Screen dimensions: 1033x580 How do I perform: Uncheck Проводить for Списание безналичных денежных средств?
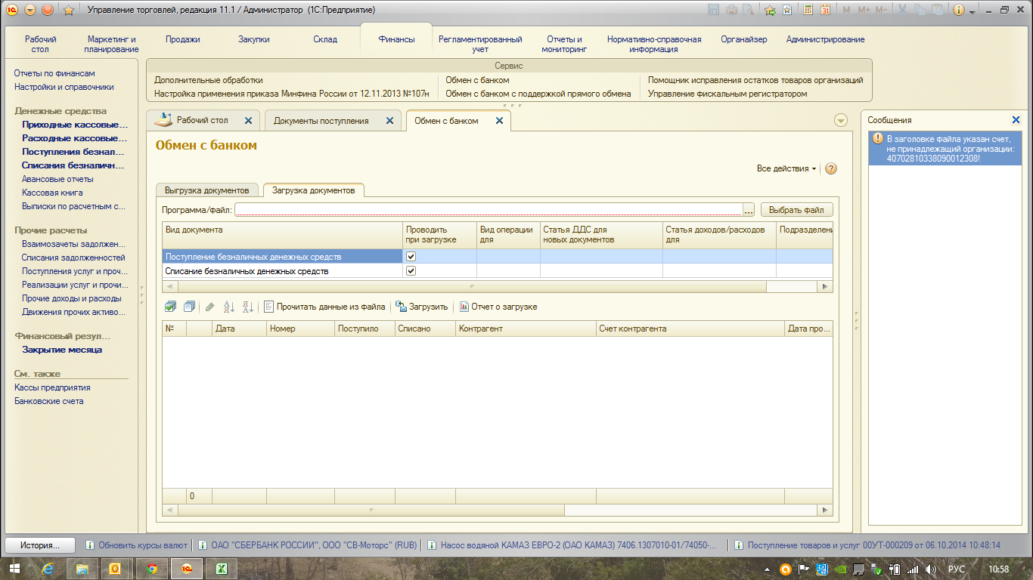click(411, 271)
